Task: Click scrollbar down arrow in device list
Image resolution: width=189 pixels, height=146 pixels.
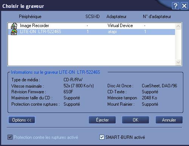Action: (x=178, y=62)
